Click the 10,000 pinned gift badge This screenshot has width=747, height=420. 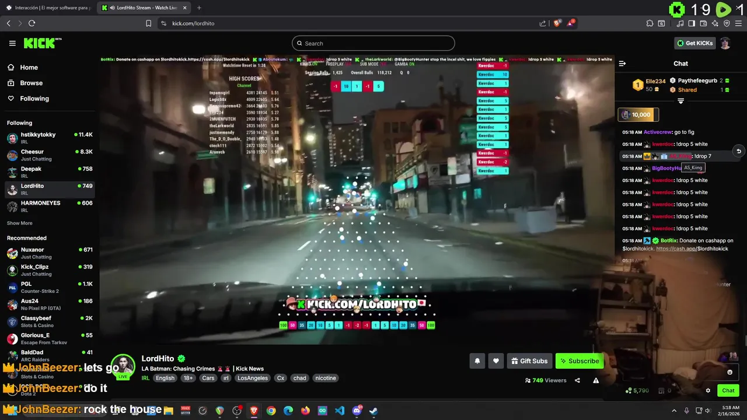638,115
